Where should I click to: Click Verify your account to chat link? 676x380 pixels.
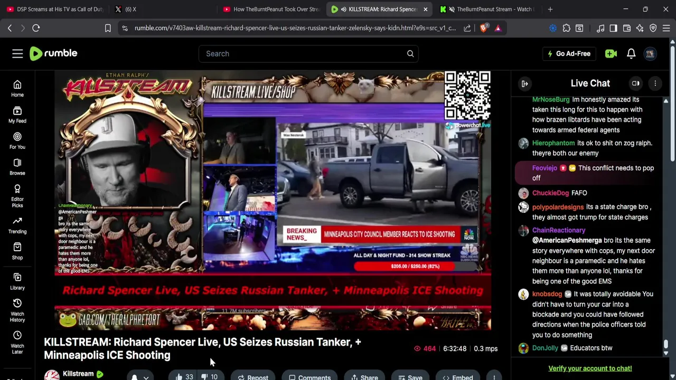click(x=590, y=368)
